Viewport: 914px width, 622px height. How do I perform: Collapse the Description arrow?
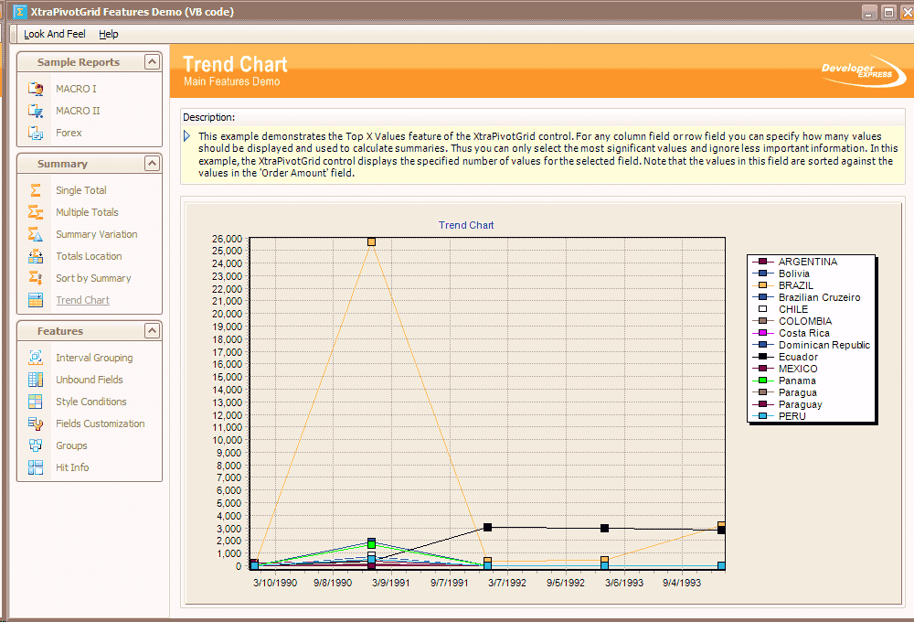[186, 136]
